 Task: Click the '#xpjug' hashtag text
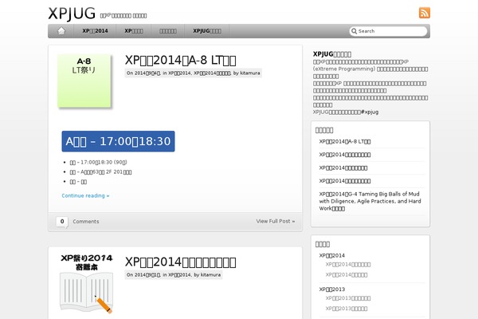click(x=370, y=112)
